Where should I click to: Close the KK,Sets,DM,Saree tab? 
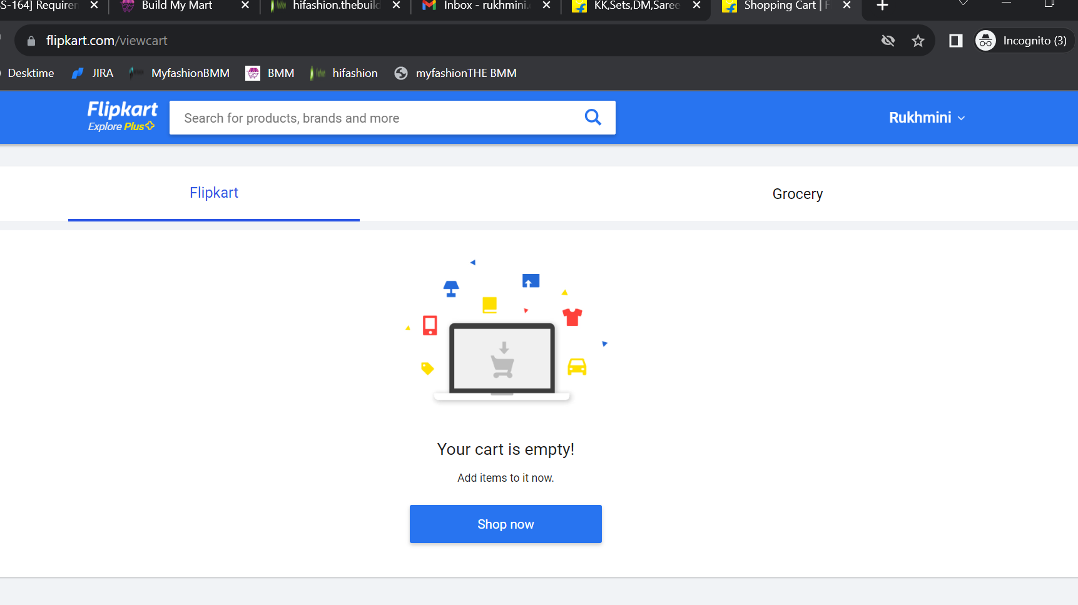click(x=696, y=5)
